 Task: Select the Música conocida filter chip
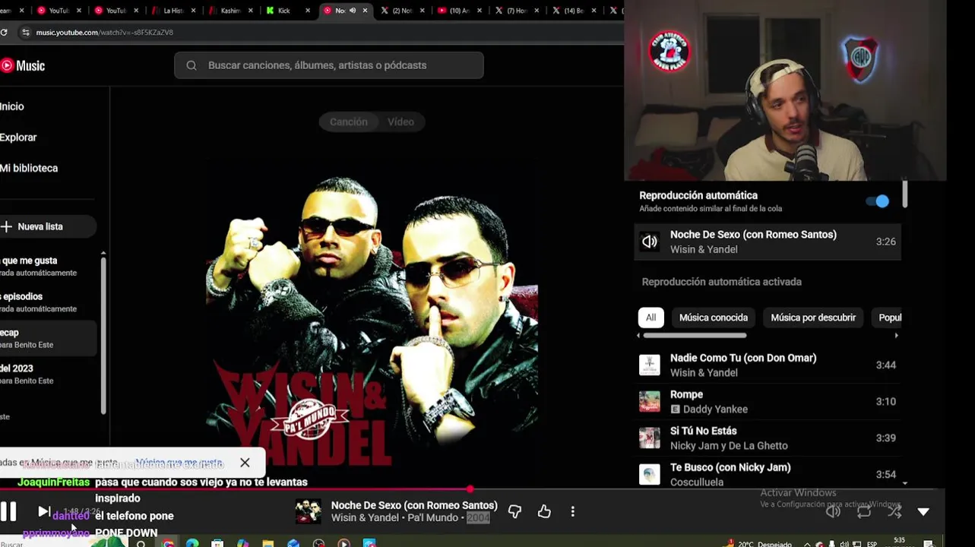pyautogui.click(x=714, y=318)
